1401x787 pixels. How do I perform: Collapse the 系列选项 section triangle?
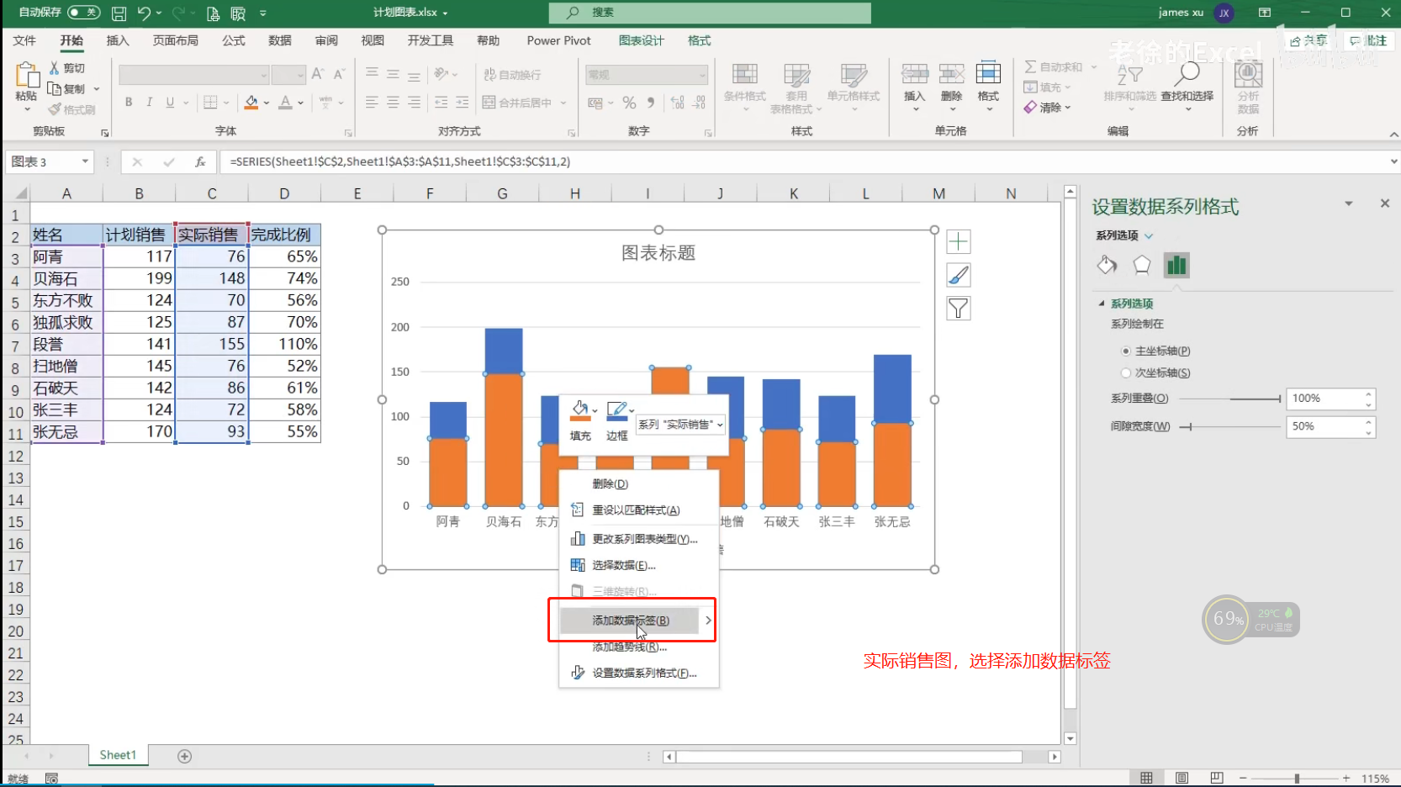(x=1101, y=304)
